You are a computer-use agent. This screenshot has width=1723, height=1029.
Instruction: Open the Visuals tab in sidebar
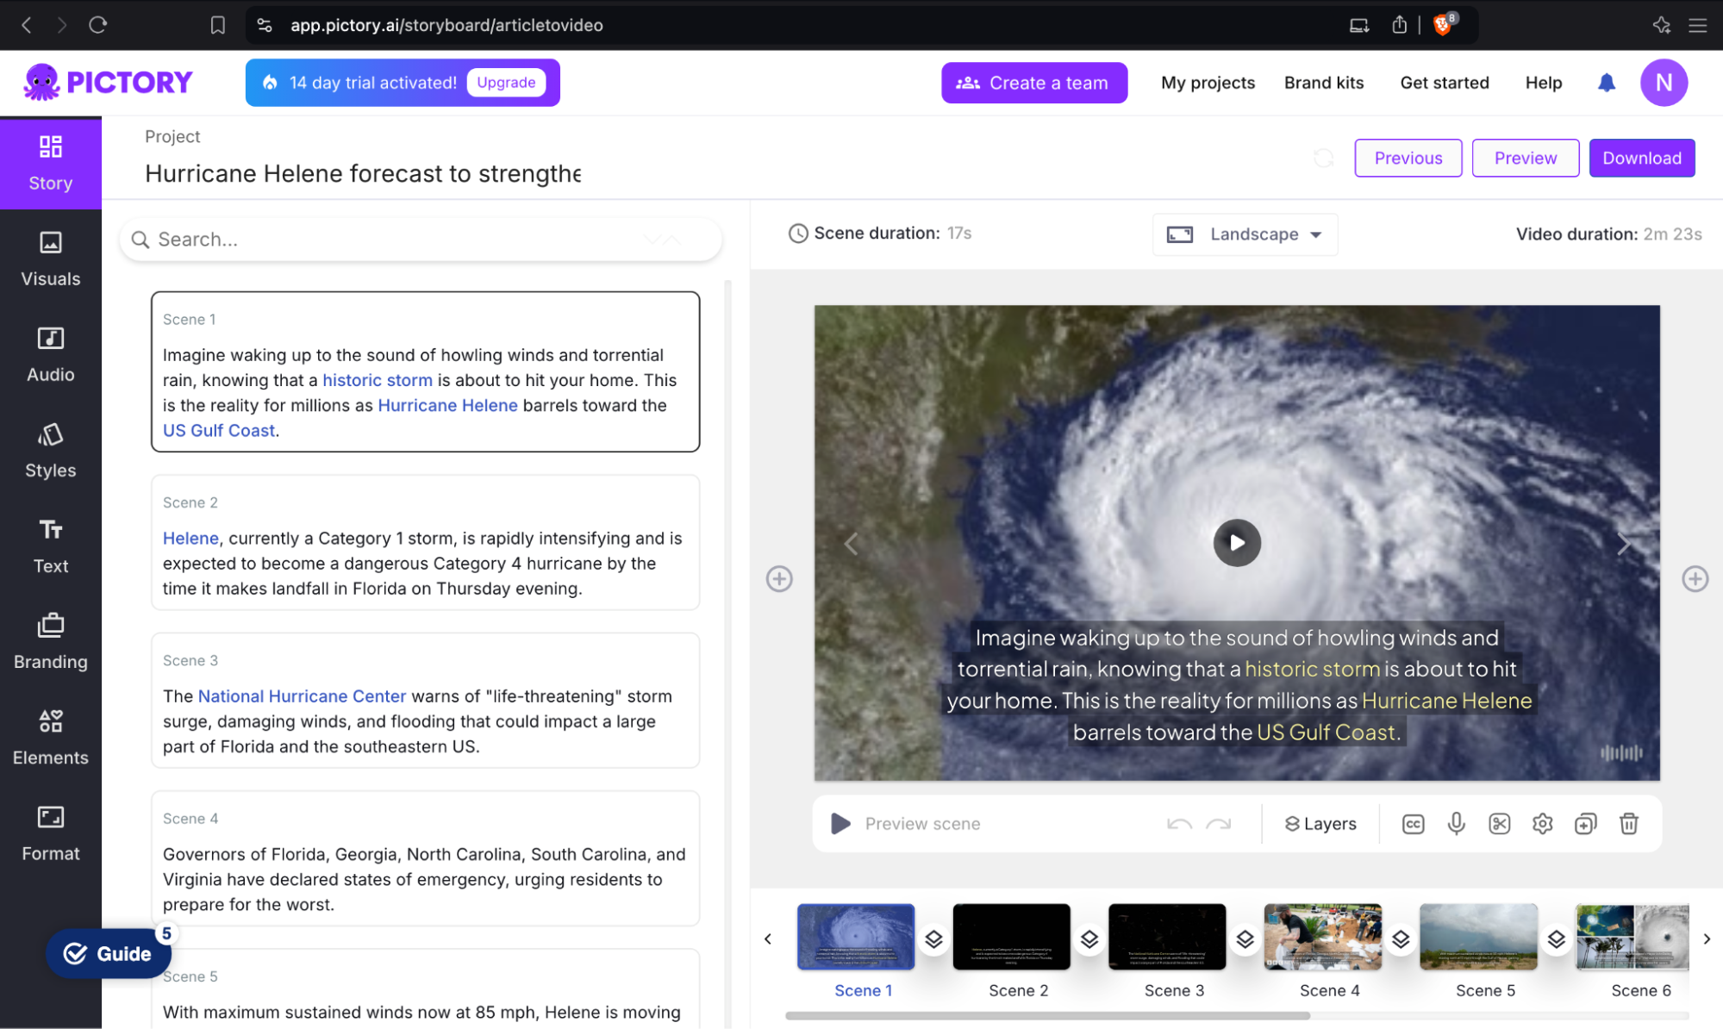click(51, 259)
